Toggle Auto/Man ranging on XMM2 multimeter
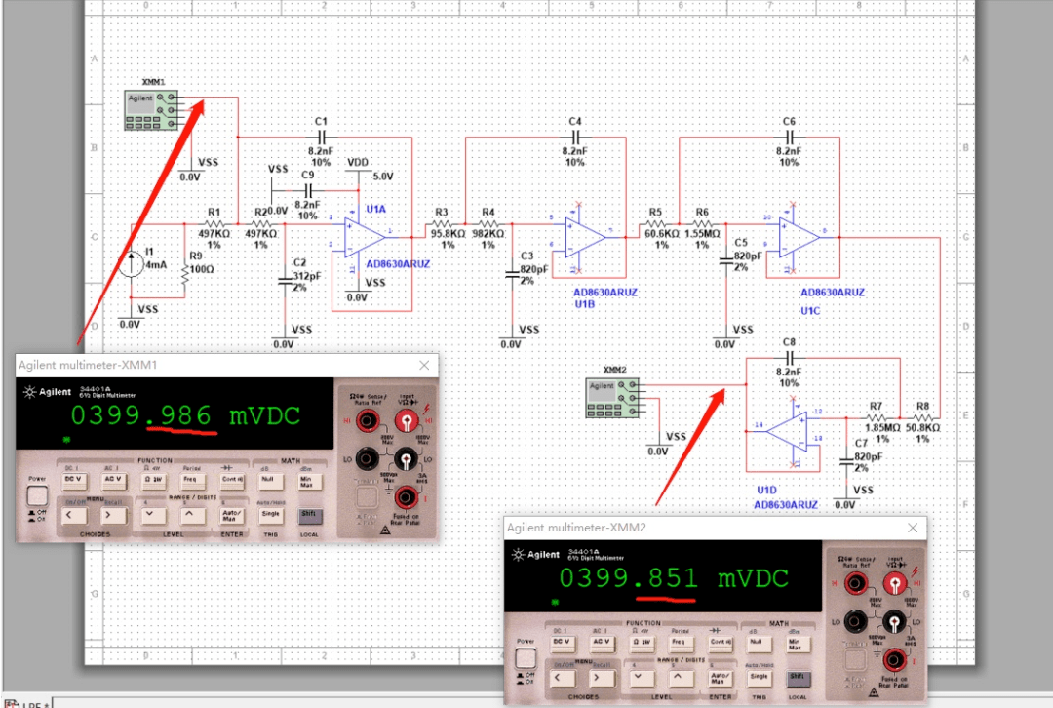This screenshot has height=708, width=1053. 720,678
